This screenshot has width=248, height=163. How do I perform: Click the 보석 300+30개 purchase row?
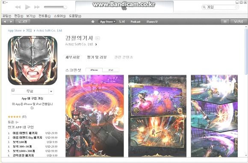tap(32, 147)
